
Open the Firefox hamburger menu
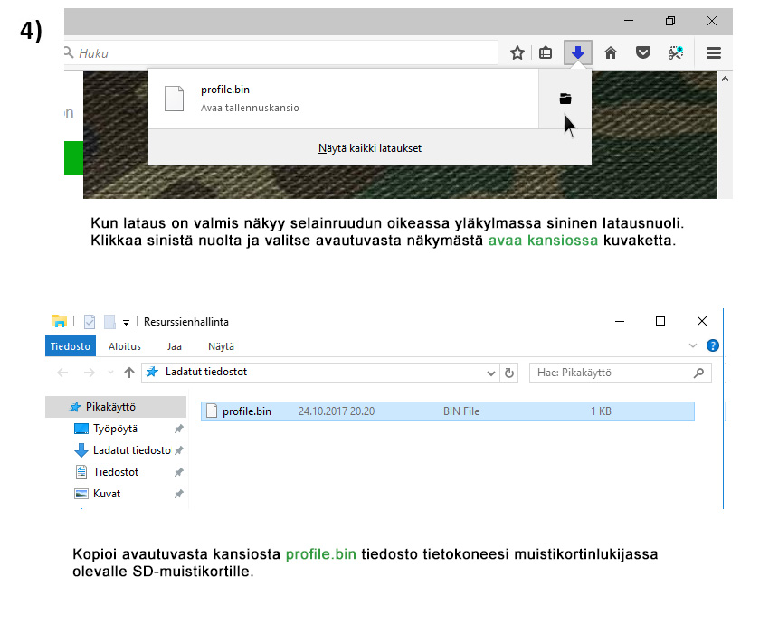click(x=714, y=53)
